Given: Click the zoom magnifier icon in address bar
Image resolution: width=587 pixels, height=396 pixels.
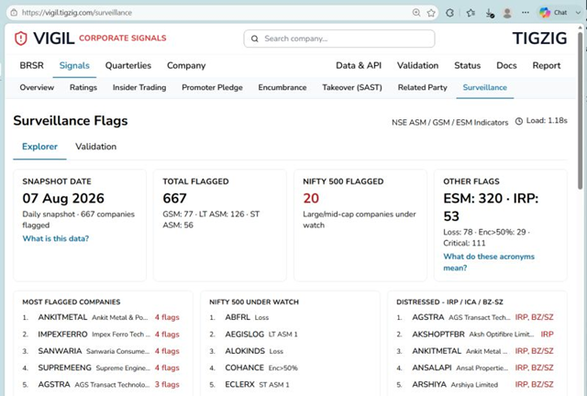Looking at the screenshot, I should (415, 13).
